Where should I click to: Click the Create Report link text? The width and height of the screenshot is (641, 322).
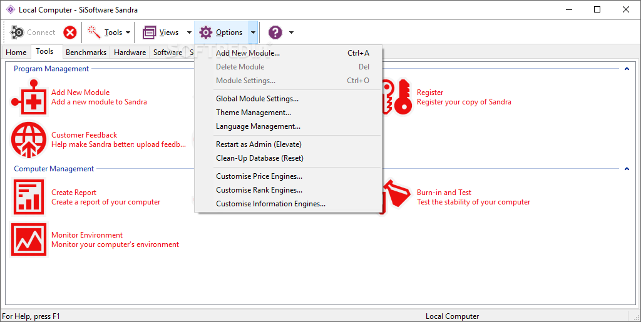[74, 193]
